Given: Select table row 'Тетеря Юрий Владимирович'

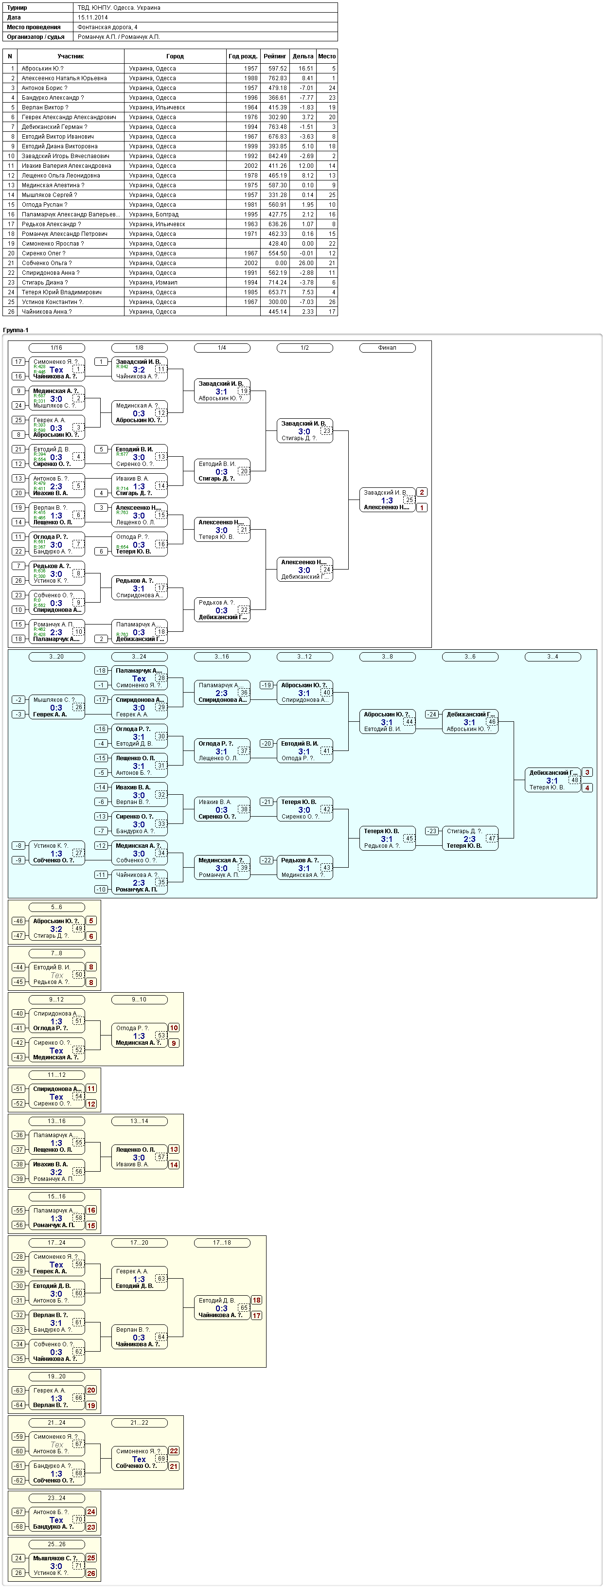Looking at the screenshot, I should pyautogui.click(x=170, y=292).
